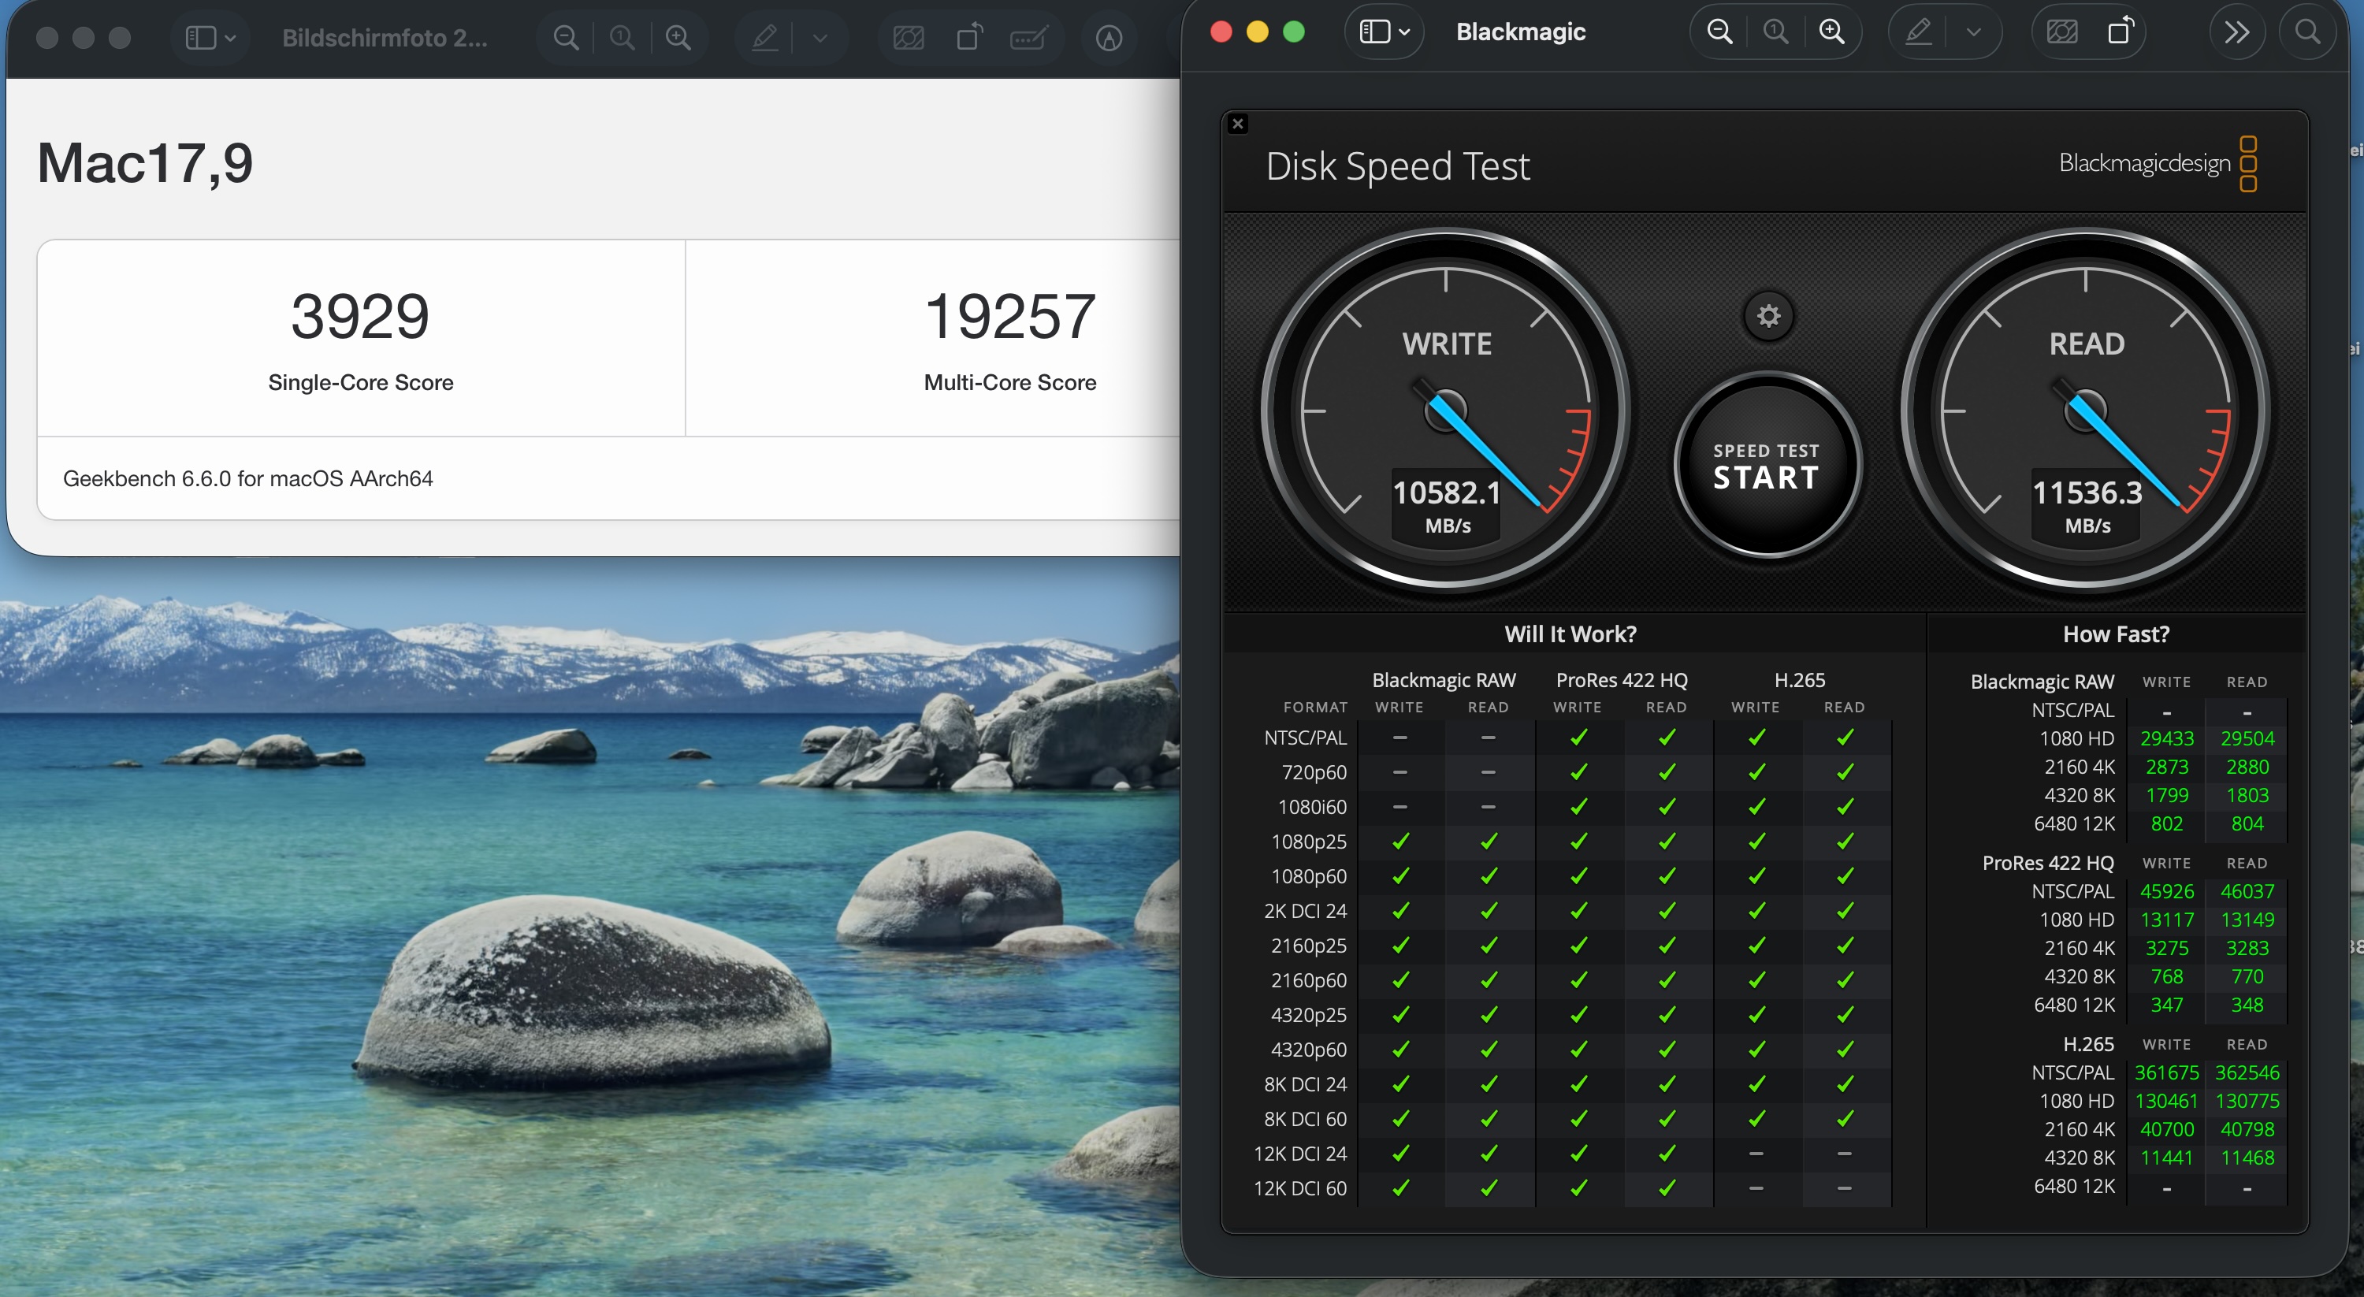The width and height of the screenshot is (2364, 1297).
Task: Close Disk Speed Test with X button
Action: pos(1237,124)
